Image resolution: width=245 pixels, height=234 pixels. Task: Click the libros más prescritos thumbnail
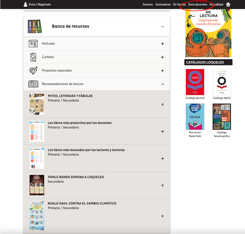pos(37,131)
